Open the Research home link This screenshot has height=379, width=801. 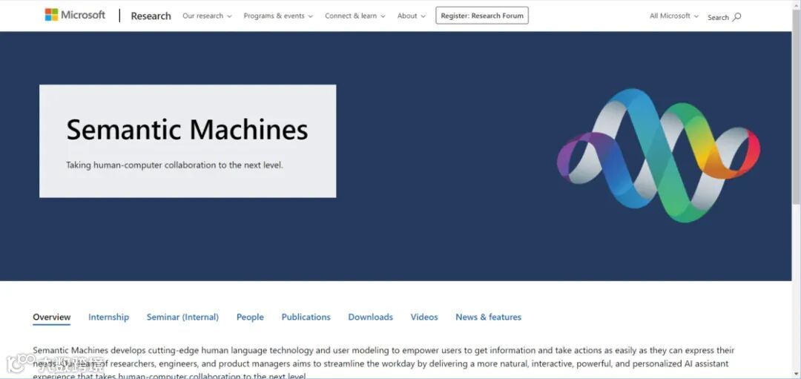[x=151, y=16]
